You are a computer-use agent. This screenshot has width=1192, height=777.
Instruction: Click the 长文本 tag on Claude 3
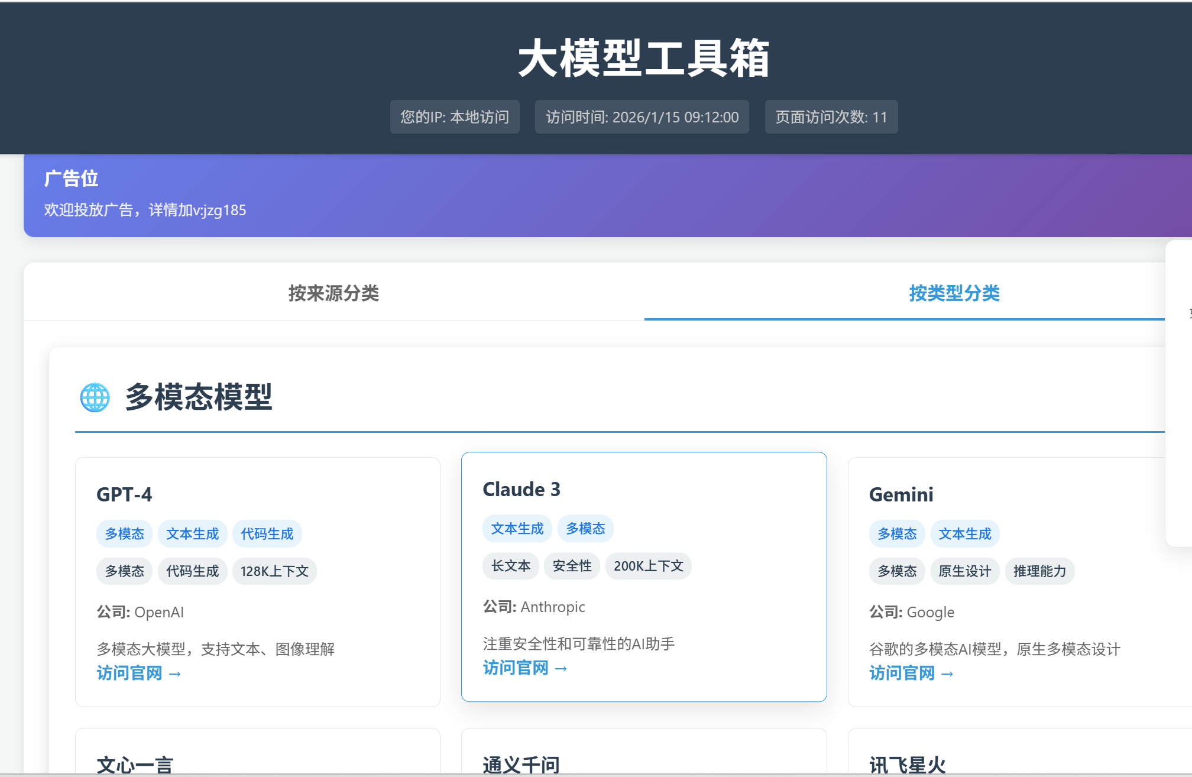510,566
